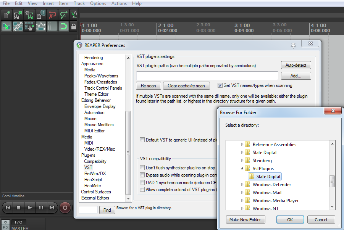Enable Bypass audio while opening plug-in checkbox

[x=142, y=175]
